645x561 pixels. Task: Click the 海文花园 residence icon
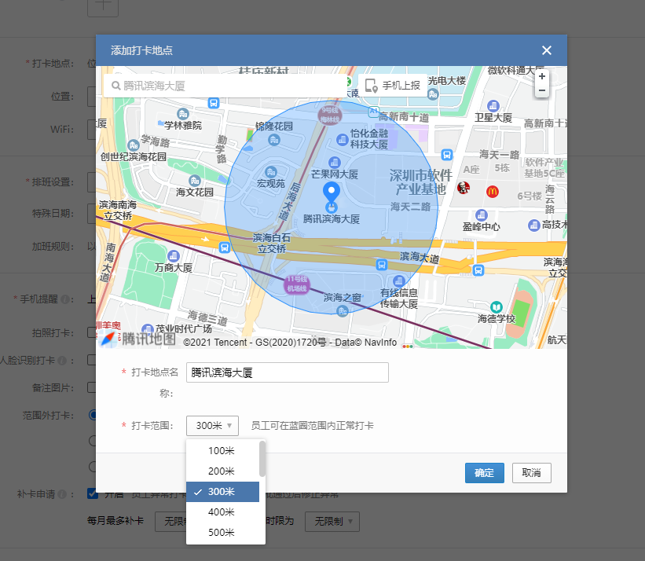click(x=195, y=181)
